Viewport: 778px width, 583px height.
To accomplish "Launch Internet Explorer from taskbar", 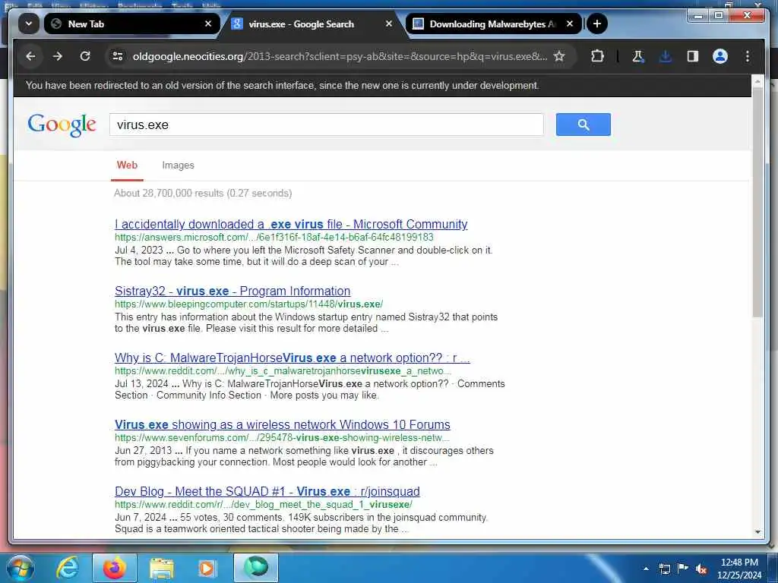I will [x=67, y=568].
